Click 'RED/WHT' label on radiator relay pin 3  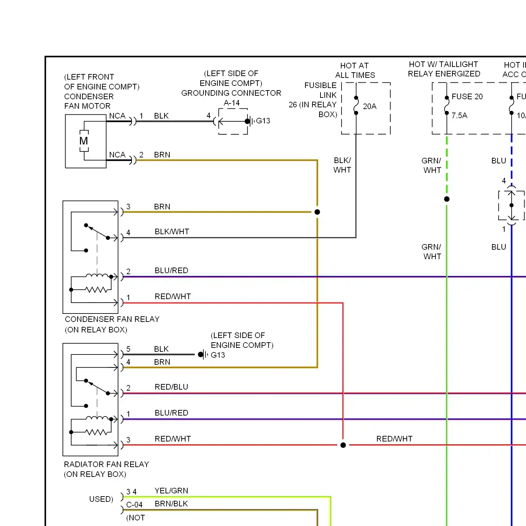click(x=173, y=439)
